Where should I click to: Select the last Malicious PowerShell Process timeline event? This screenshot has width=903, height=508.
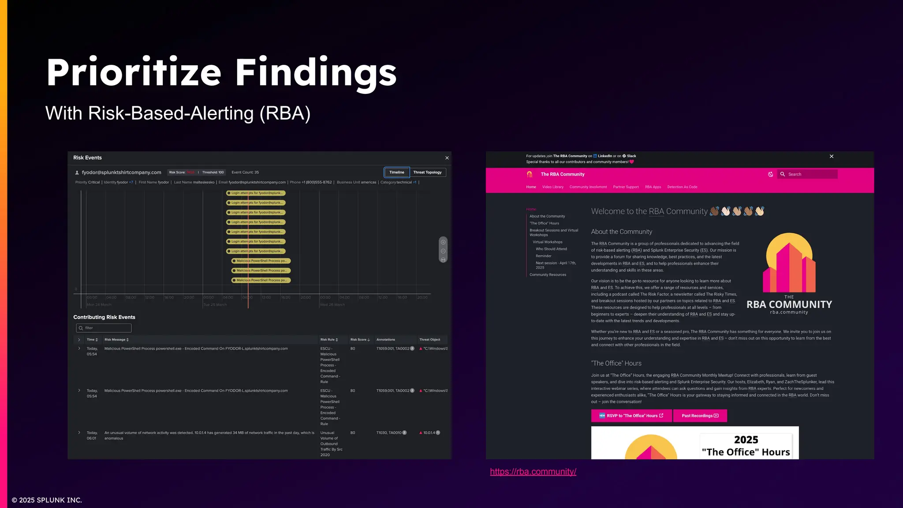coord(261,280)
